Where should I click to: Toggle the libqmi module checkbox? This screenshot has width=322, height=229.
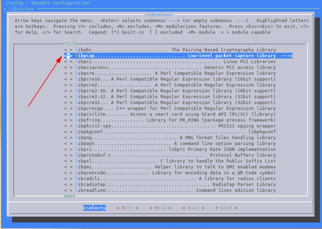point(68,167)
